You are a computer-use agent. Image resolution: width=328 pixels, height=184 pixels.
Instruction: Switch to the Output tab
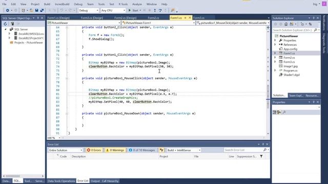click(x=95, y=181)
